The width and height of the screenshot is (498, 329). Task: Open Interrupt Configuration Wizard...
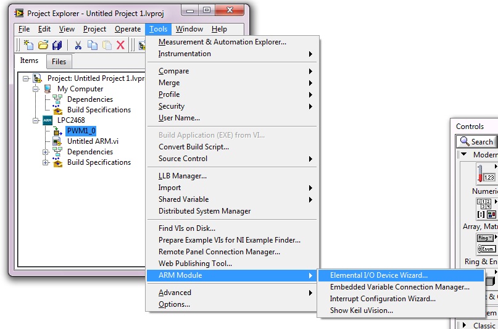tap(401, 299)
